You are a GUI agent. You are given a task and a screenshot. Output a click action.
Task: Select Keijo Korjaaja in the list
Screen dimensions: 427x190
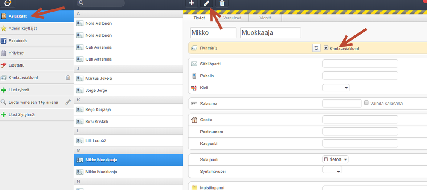point(128,109)
